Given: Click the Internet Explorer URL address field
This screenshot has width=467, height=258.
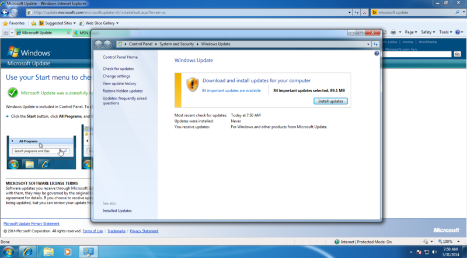Looking at the screenshot, I should (x=186, y=12).
